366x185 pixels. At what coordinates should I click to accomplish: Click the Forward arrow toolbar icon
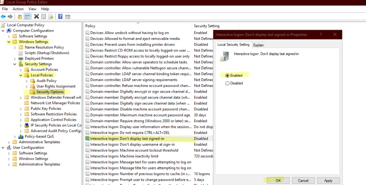pyautogui.click(x=10, y=16)
